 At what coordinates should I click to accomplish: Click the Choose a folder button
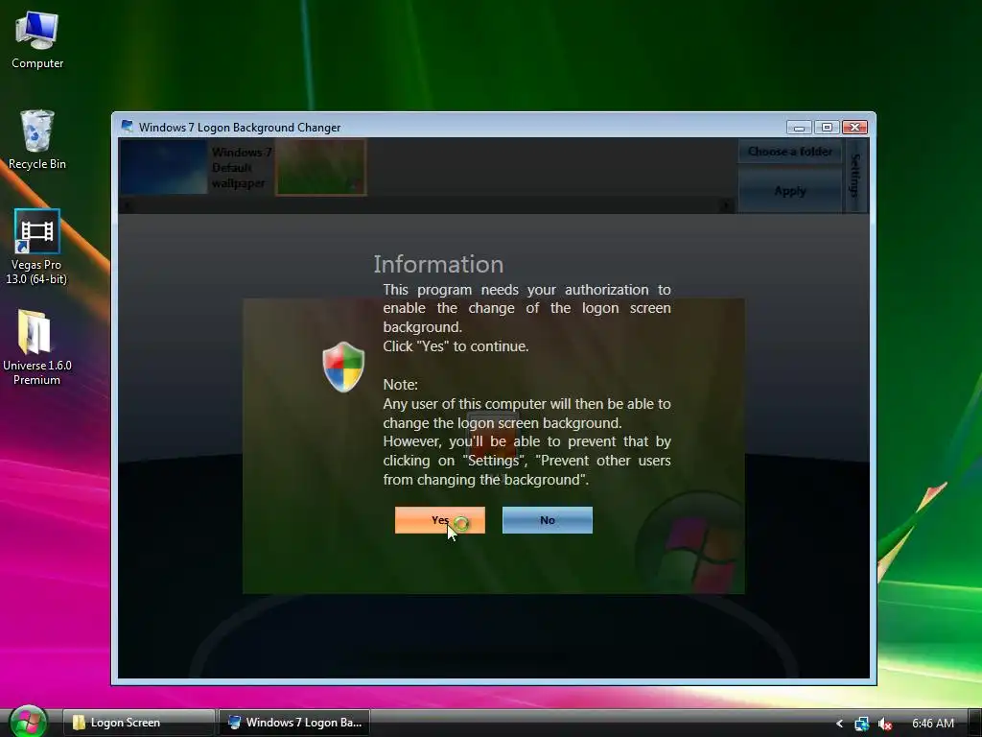[790, 152]
